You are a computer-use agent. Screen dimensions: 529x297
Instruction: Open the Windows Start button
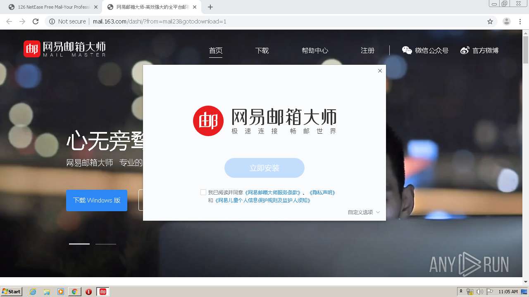click(x=12, y=292)
